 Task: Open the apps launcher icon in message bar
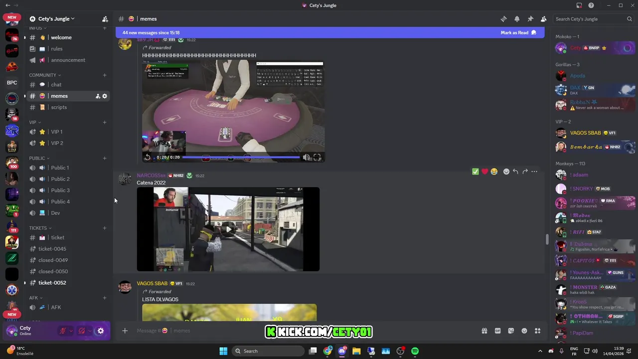click(537, 331)
